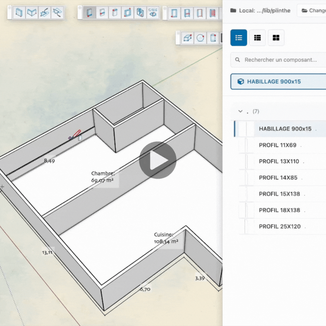The height and width of the screenshot is (326, 326).
Task: Click the active highlighted wall panel tool
Action: coord(89,13)
